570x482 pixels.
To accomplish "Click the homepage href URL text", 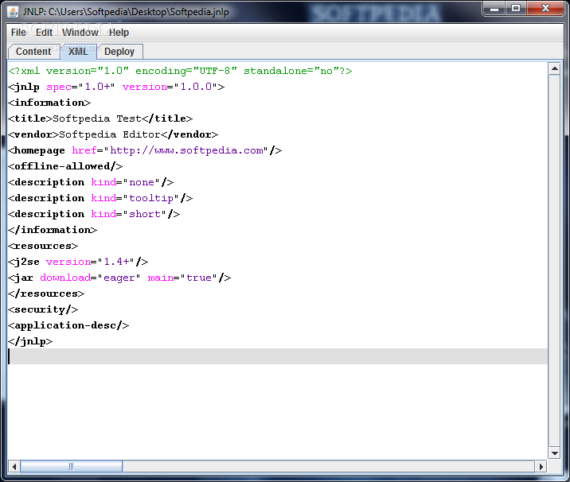I will 186,151.
